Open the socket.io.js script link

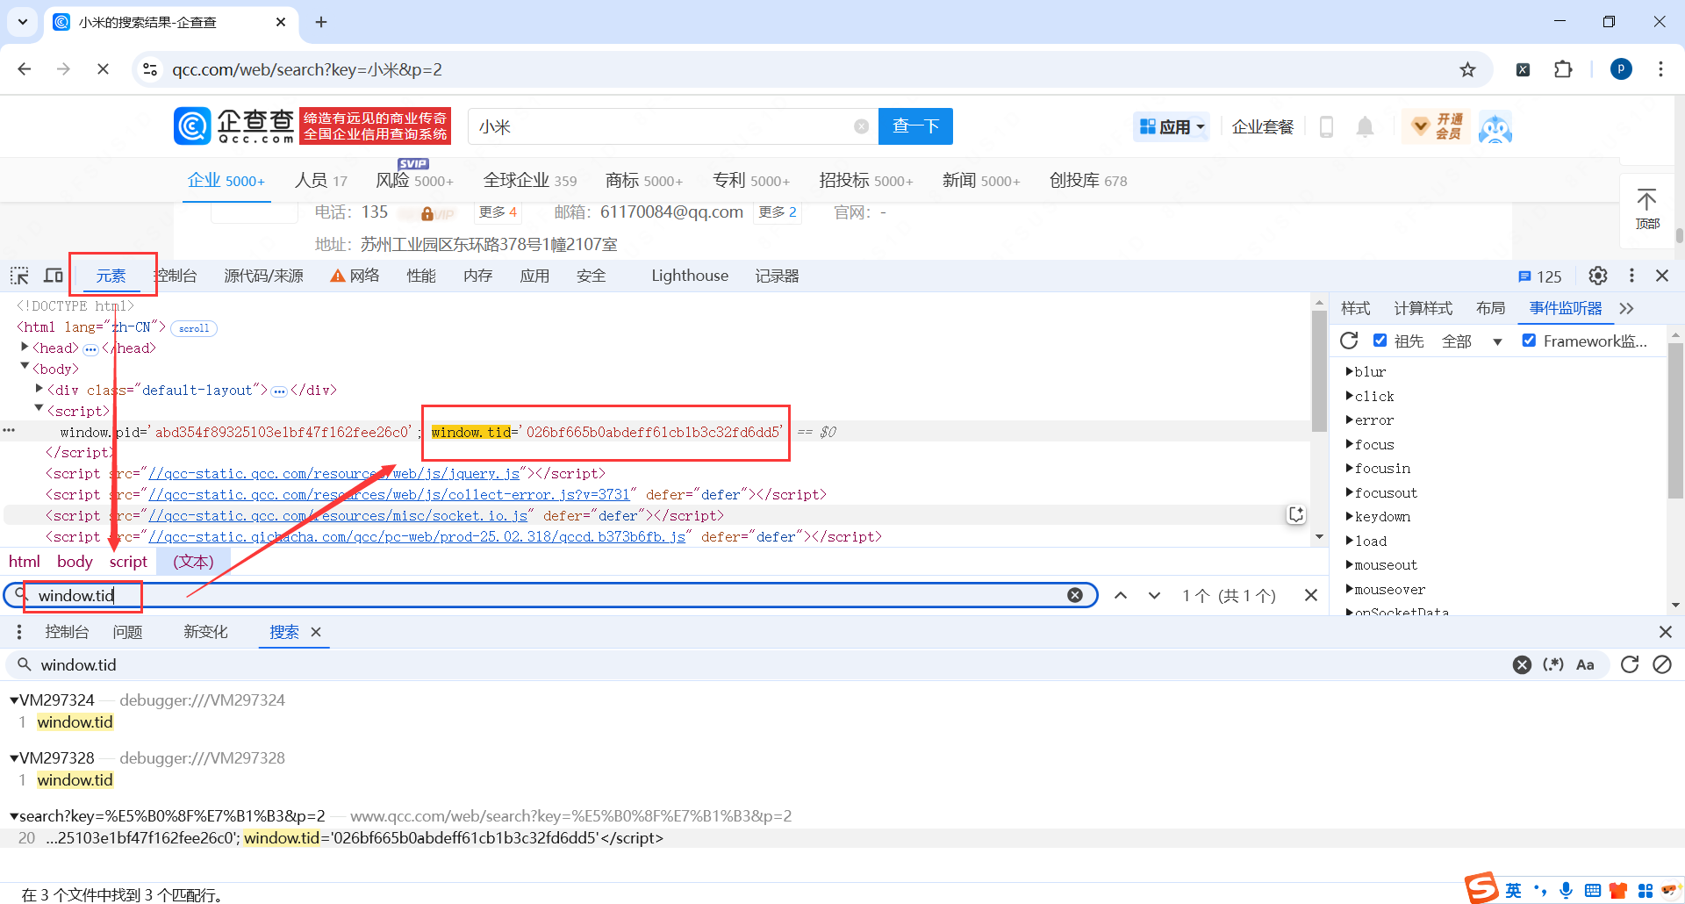338,515
